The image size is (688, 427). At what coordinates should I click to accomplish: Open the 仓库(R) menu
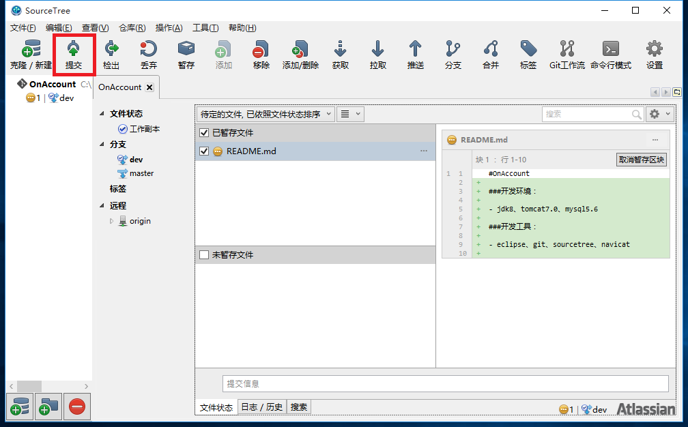[132, 27]
